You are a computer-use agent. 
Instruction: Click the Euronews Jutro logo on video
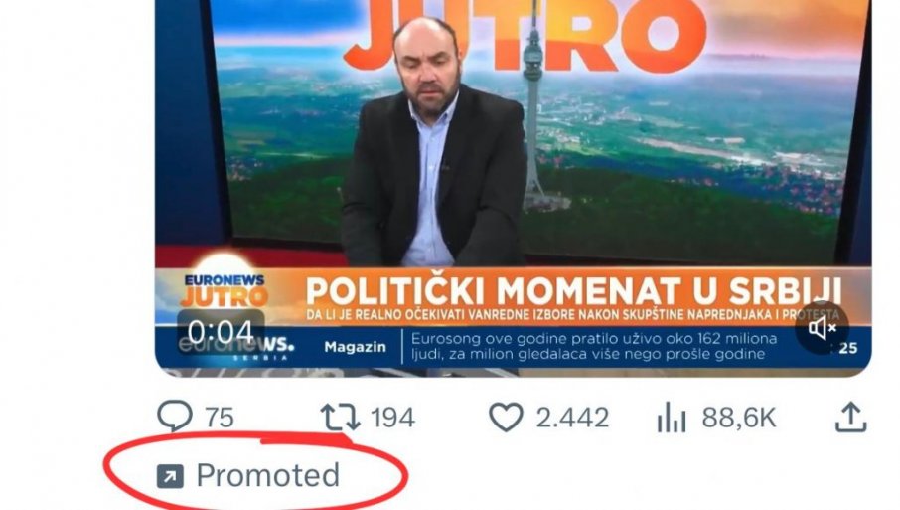tap(225, 291)
